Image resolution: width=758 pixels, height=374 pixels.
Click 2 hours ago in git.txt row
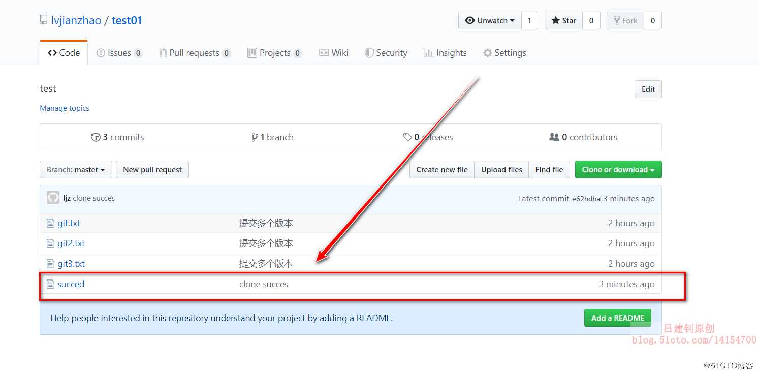[x=631, y=223]
